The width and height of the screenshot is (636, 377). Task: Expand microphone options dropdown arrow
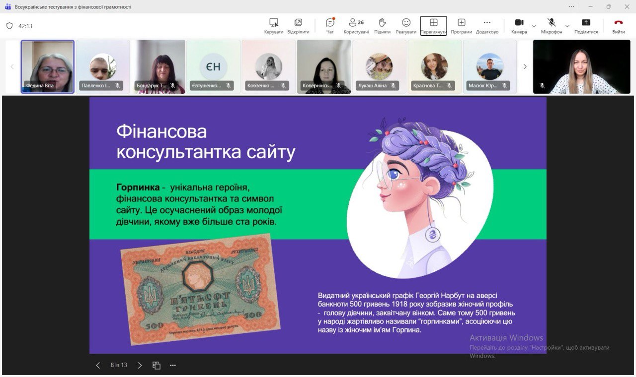(567, 26)
